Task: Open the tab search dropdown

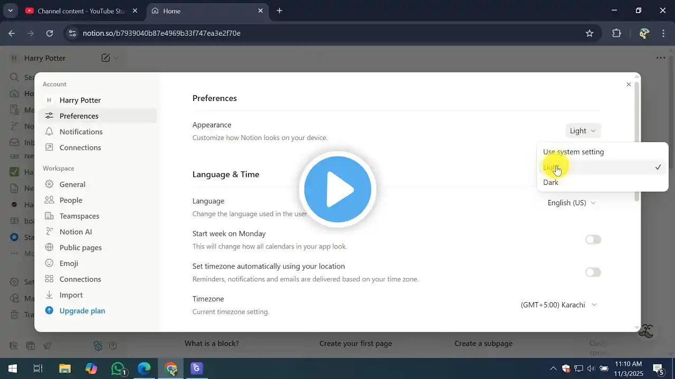Action: point(10,11)
